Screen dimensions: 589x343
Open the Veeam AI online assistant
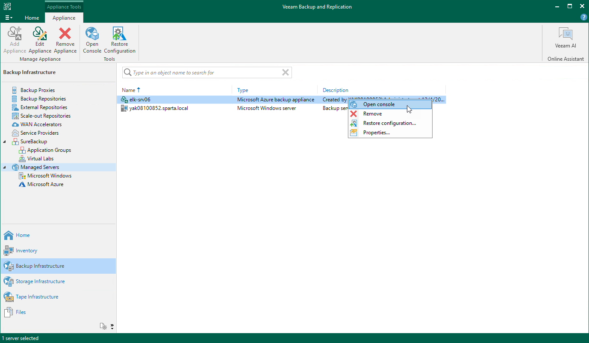[565, 38]
